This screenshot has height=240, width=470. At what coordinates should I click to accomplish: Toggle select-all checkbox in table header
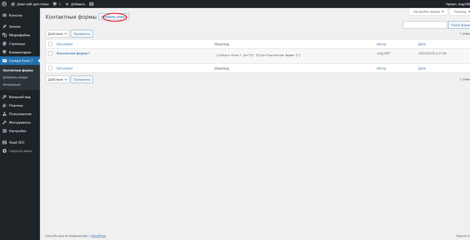(x=50, y=44)
